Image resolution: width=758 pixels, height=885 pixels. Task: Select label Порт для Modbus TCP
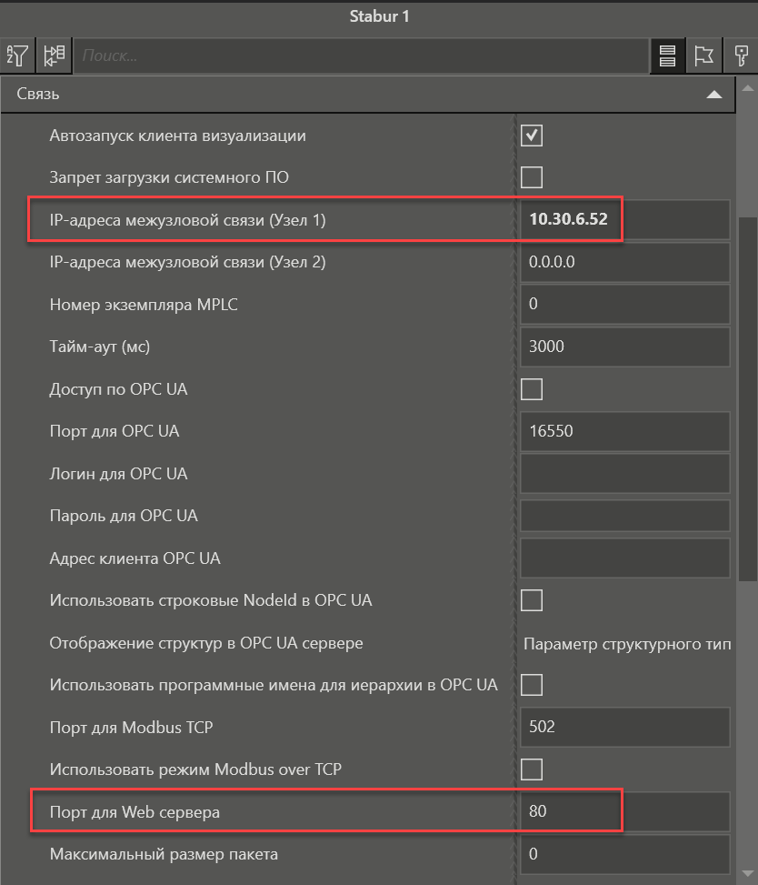point(132,728)
